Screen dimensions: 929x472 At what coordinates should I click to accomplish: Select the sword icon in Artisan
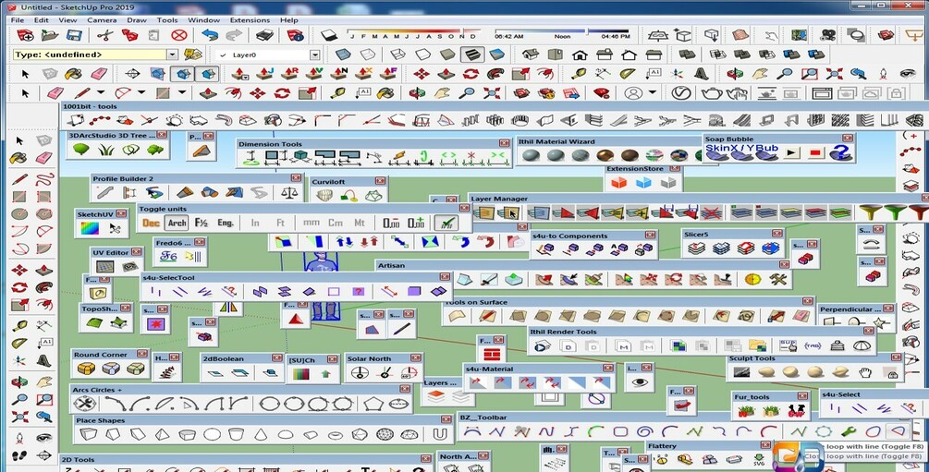[489, 279]
